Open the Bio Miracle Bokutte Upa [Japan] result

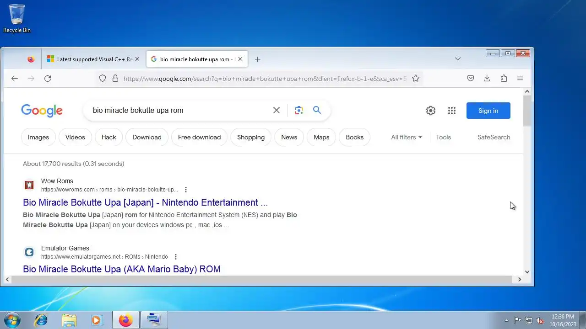tap(146, 202)
